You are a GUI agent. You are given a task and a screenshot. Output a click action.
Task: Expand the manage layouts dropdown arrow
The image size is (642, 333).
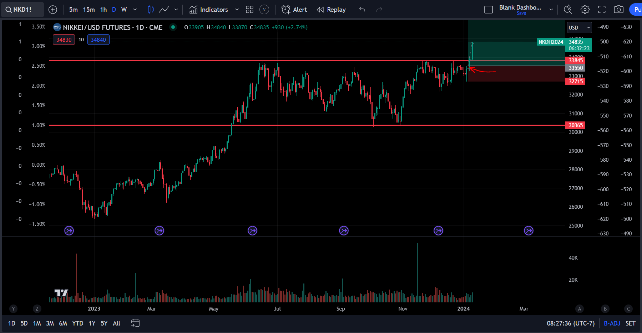(551, 10)
